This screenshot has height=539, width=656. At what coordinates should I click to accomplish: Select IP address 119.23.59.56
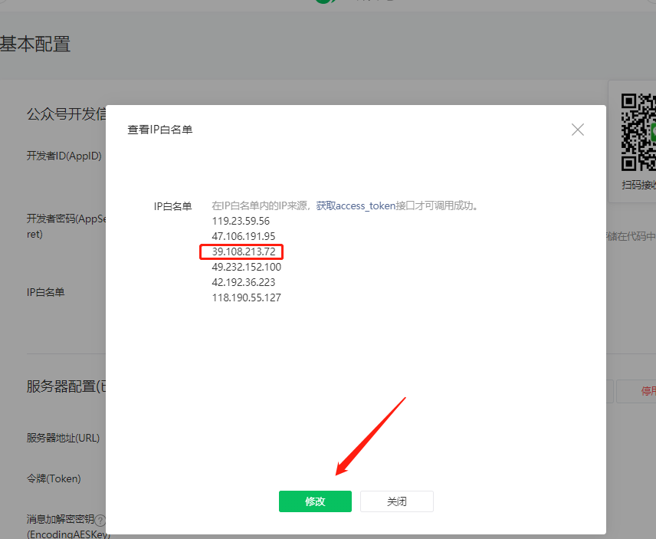point(241,221)
